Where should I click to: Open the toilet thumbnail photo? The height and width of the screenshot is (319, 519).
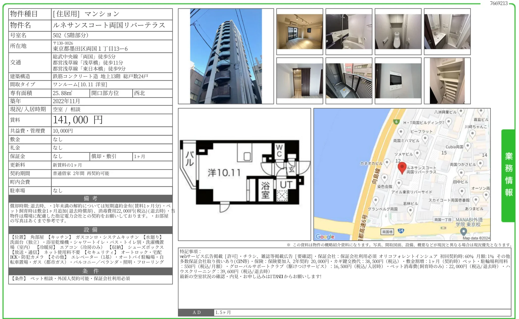pos(398,32)
